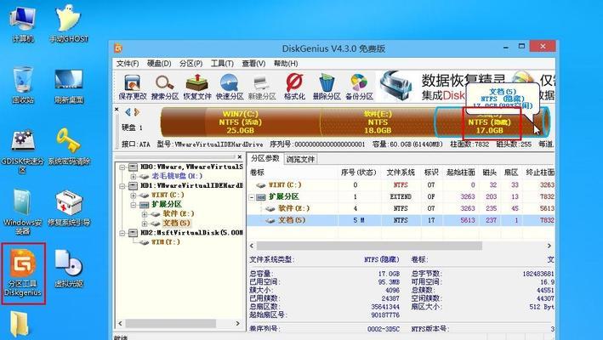Click partition table scrollbar right arrow
Screen dimensions: 603x340
click(x=549, y=246)
